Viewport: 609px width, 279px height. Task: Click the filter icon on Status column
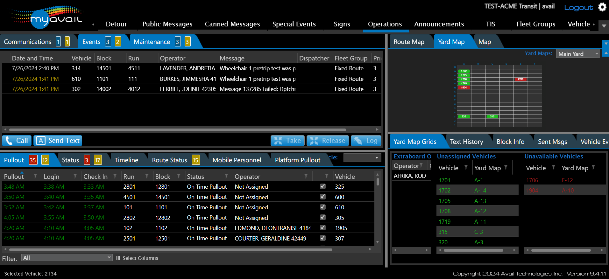[226, 176]
